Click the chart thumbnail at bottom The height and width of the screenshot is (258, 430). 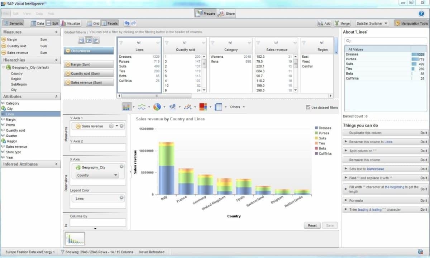75,239
